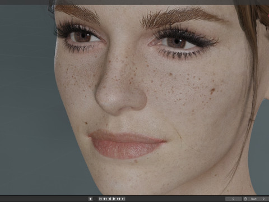Play the animation forward
The width and height of the screenshot is (269, 202).
click(114, 199)
